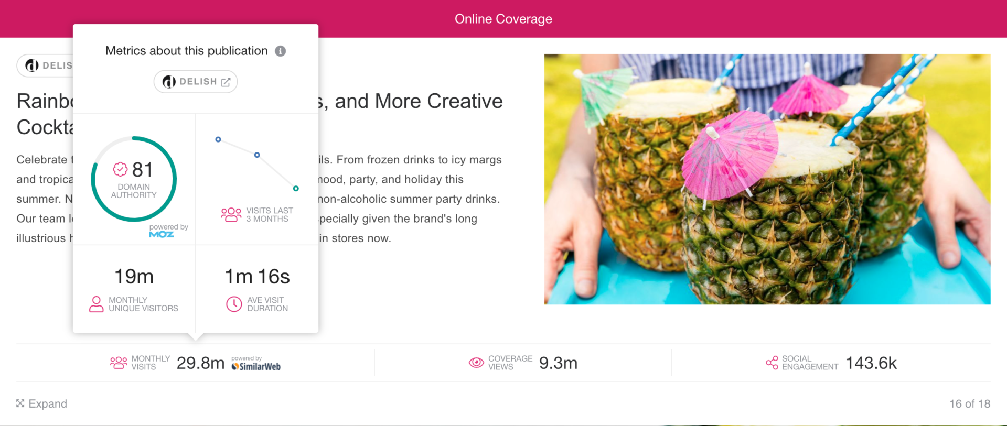Click the coverage views eye icon
Image resolution: width=1007 pixels, height=426 pixels.
point(476,363)
